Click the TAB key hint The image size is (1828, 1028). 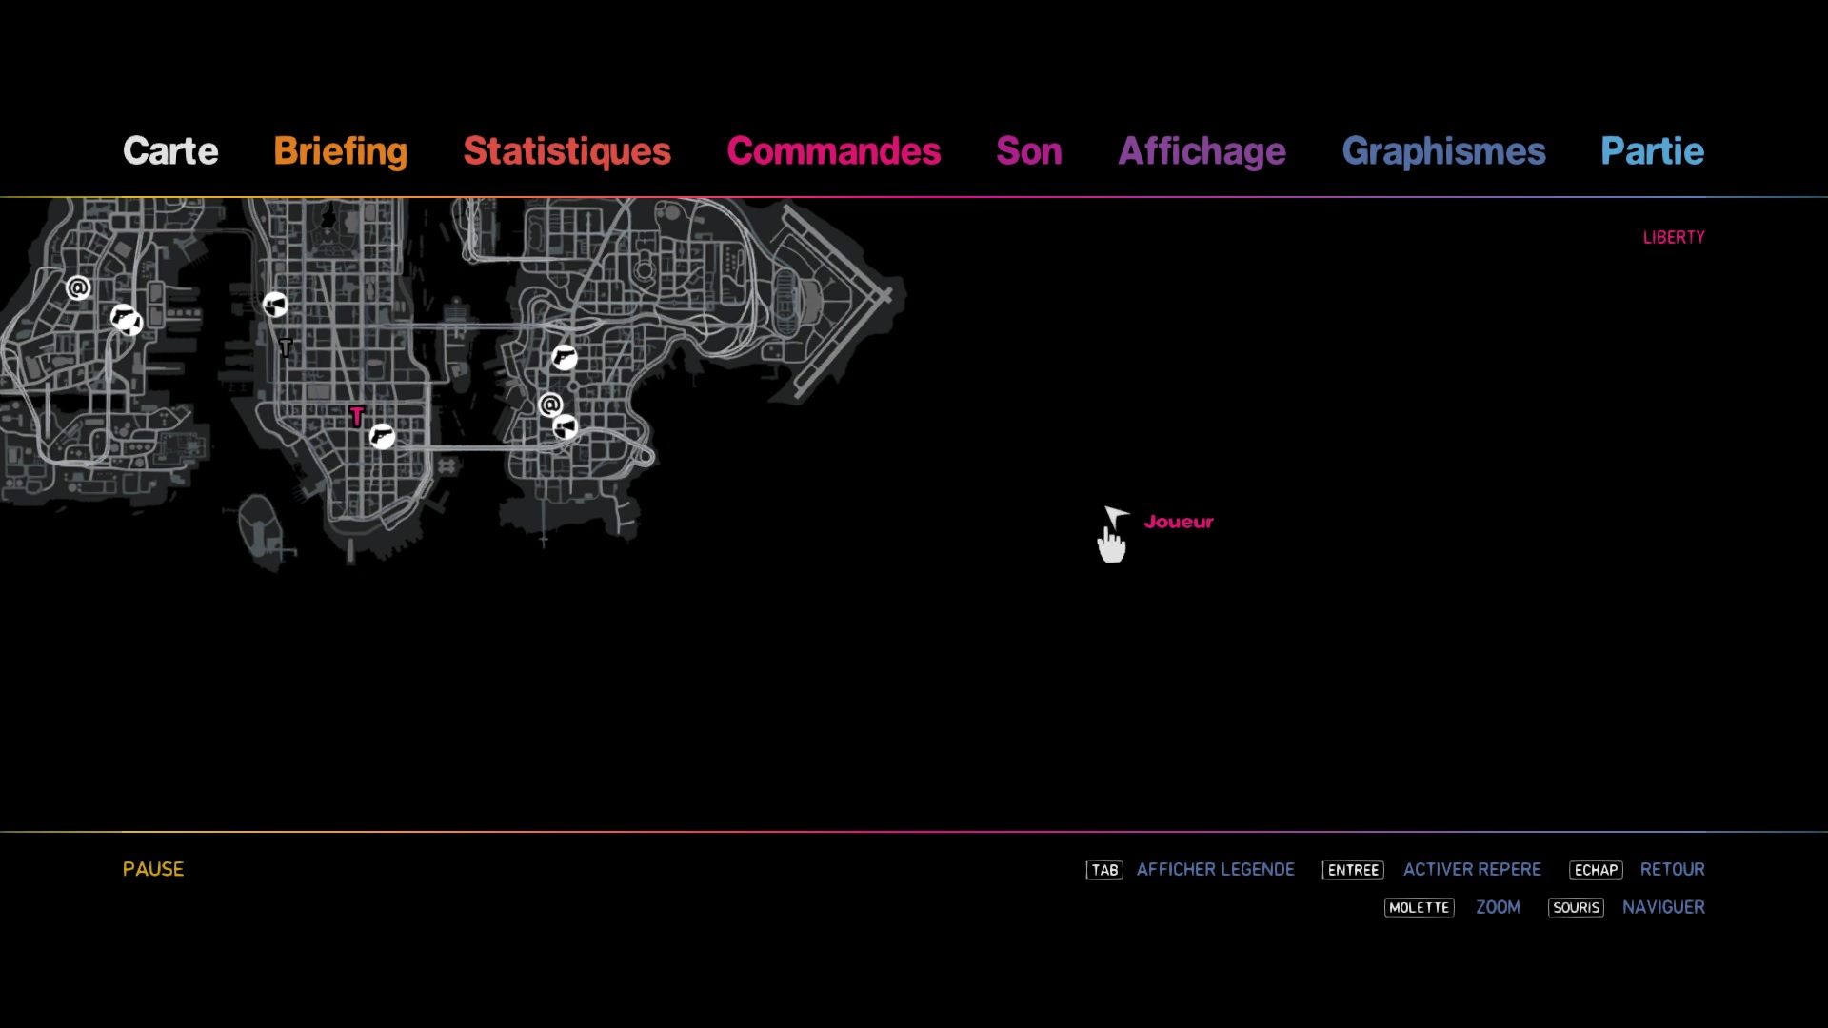click(x=1104, y=870)
